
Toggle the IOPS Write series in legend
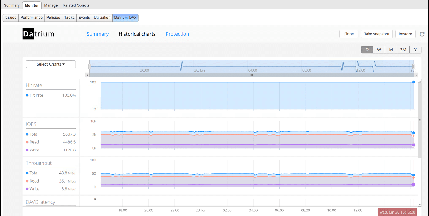pyautogui.click(x=33, y=150)
